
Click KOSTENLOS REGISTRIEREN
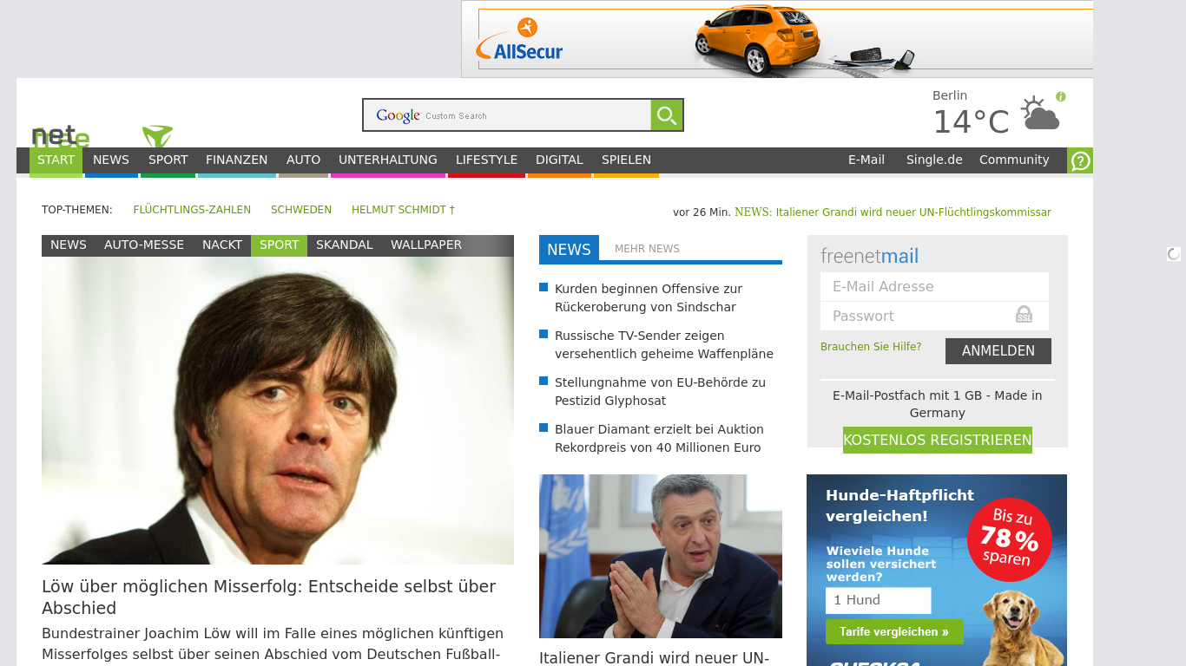[937, 440]
